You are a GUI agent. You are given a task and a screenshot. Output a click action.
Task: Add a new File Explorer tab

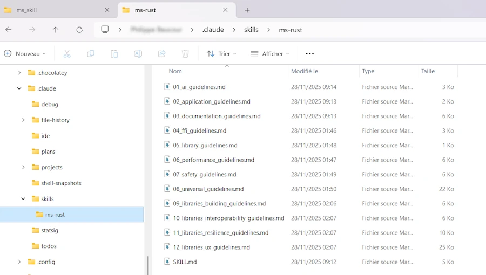pyautogui.click(x=247, y=10)
